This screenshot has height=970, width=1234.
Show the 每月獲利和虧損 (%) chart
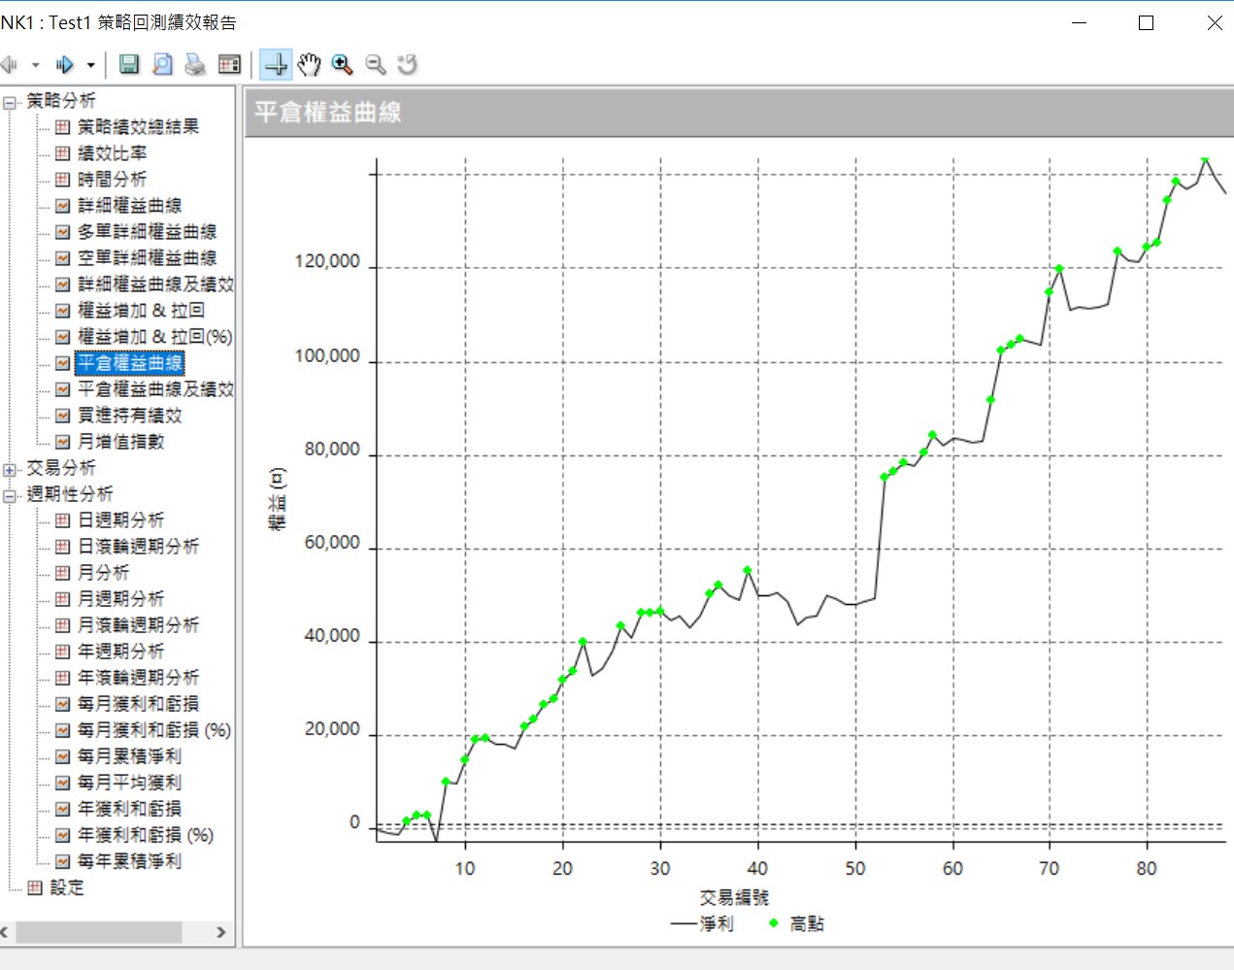click(x=154, y=729)
